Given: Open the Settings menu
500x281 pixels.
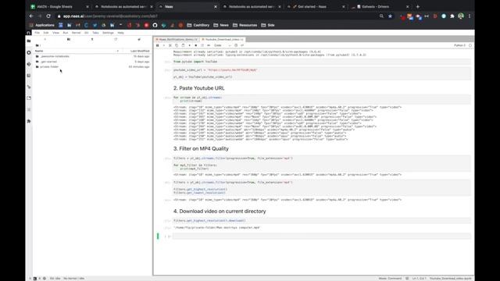Looking at the screenshot, I should pyautogui.click(x=108, y=33).
